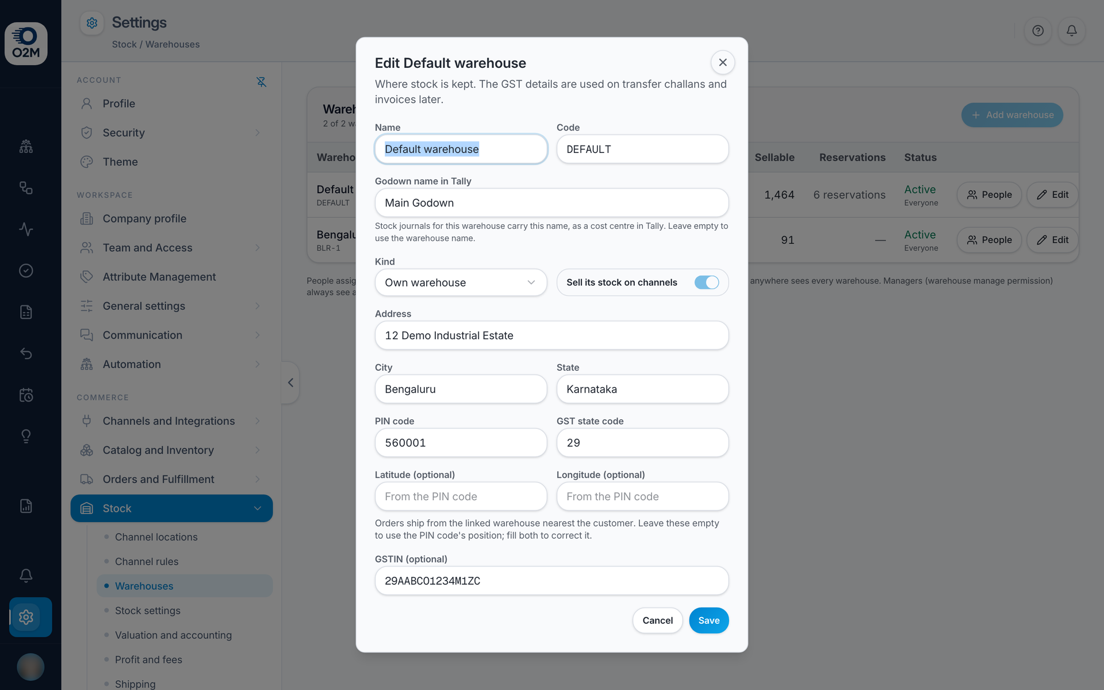1104x690 pixels.
Task: Click the bell icon in left rail
Action: point(26,576)
